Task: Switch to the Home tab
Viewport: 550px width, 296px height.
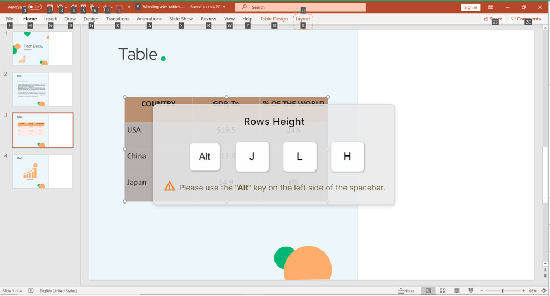Action: 30,19
